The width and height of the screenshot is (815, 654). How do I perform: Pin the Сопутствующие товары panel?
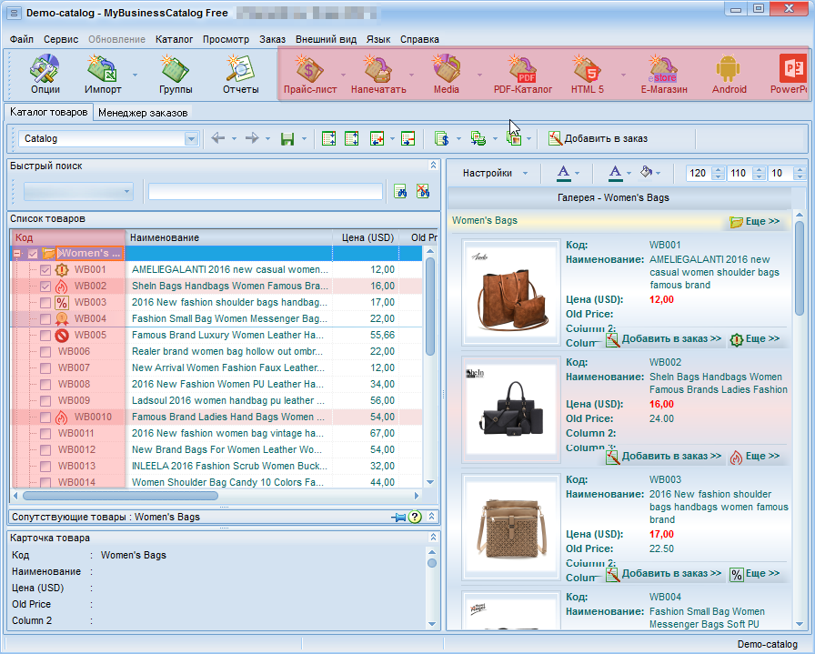[x=398, y=518]
